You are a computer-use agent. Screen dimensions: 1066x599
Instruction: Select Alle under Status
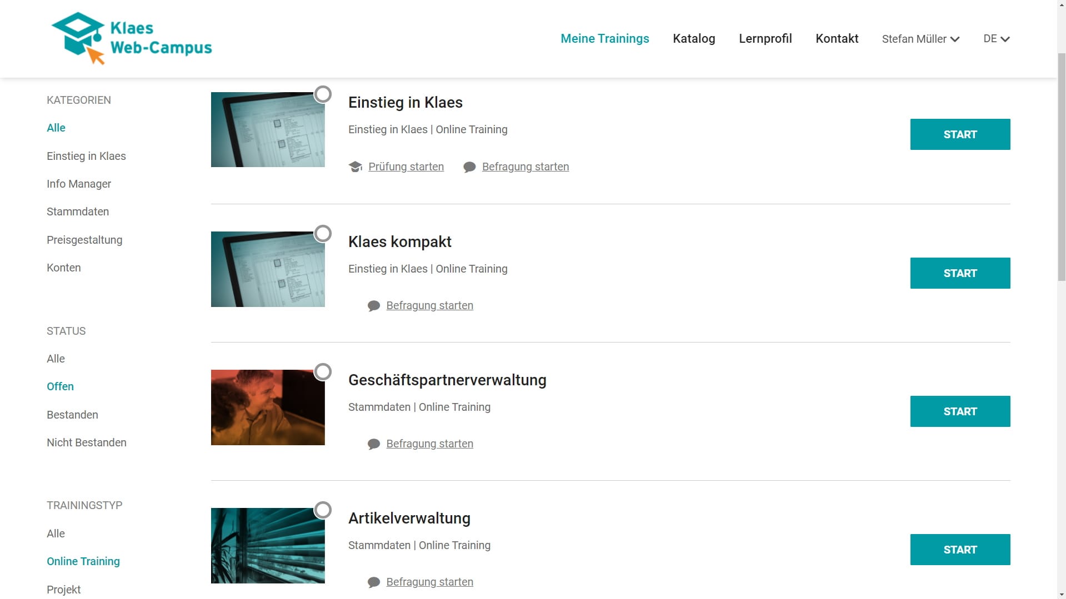56,359
